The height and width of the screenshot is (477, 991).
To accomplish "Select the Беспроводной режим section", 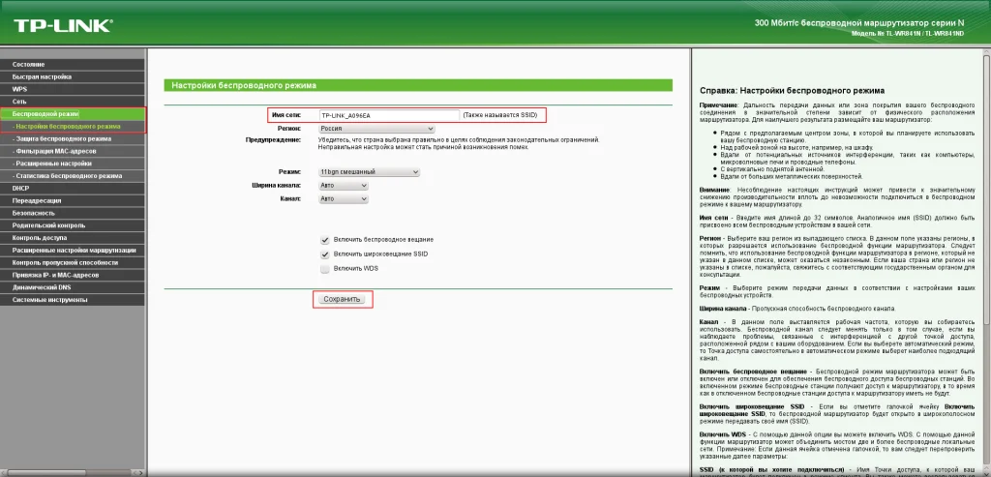I will click(x=72, y=114).
